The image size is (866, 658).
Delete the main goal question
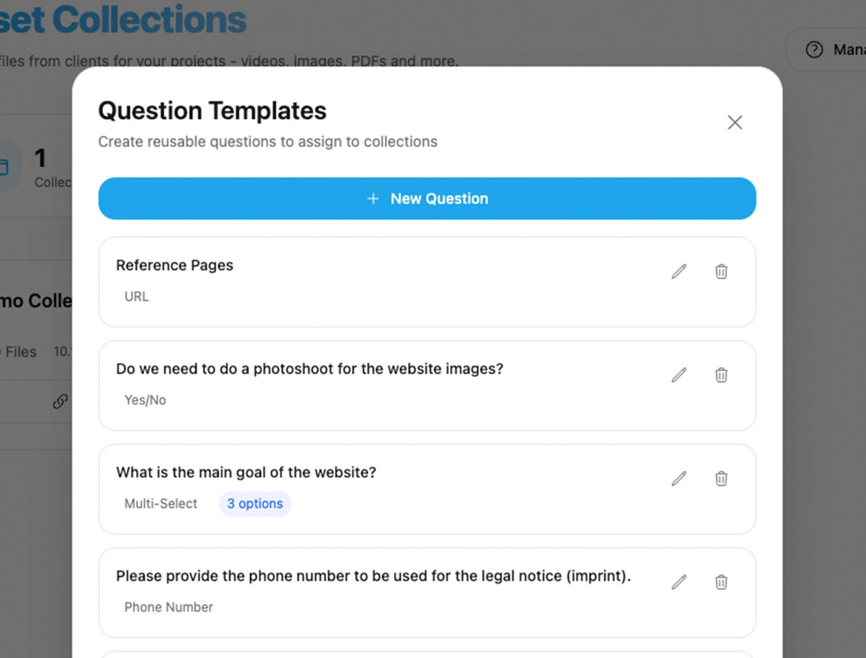(x=721, y=479)
